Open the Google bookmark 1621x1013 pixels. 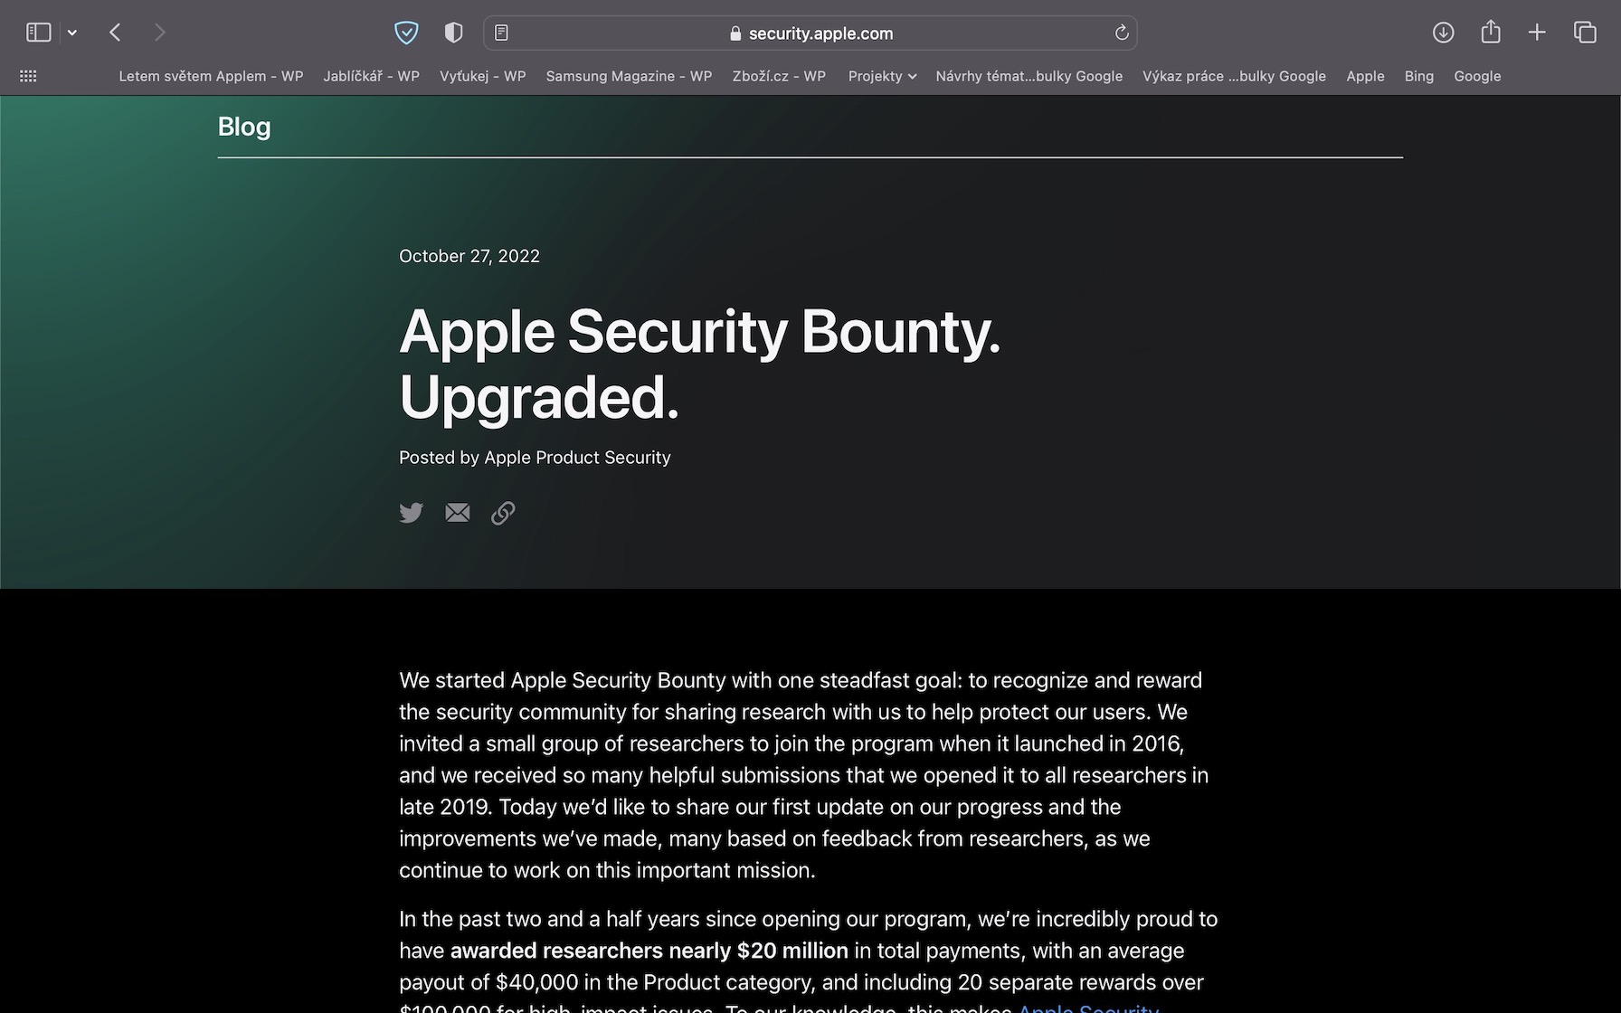tap(1477, 76)
